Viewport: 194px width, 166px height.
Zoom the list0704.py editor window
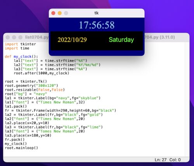tap(20, 37)
